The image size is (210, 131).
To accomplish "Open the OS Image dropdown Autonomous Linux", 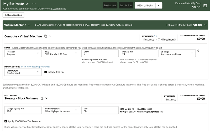I will (x=177, y=53).
